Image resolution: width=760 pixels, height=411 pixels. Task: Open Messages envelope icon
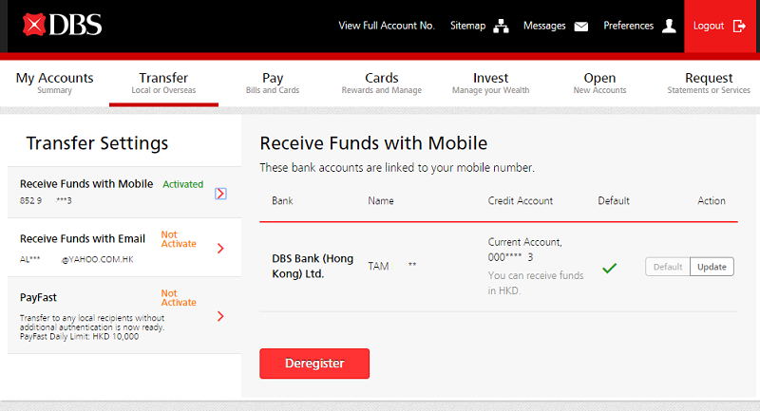(x=581, y=27)
